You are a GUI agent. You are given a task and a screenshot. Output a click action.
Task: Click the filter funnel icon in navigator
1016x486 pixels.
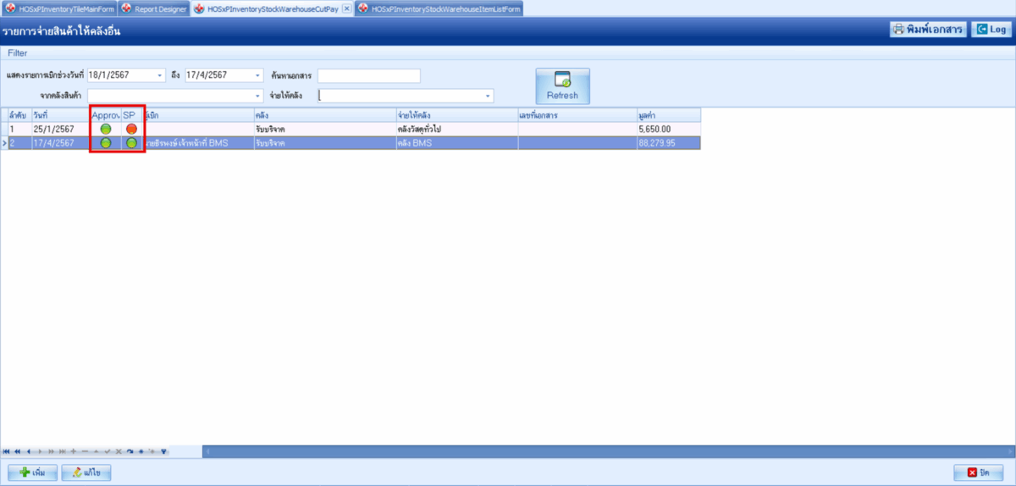163,451
